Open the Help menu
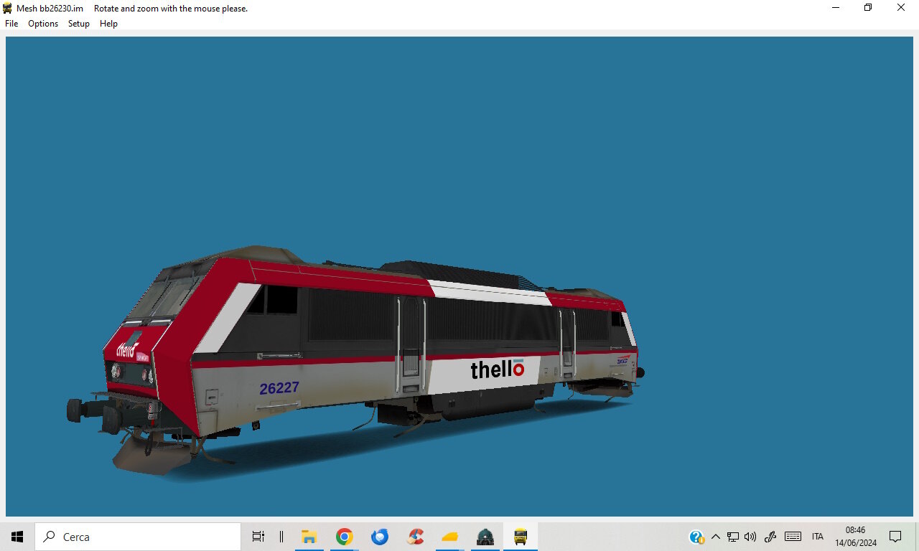The height and width of the screenshot is (551, 919). 108,24
